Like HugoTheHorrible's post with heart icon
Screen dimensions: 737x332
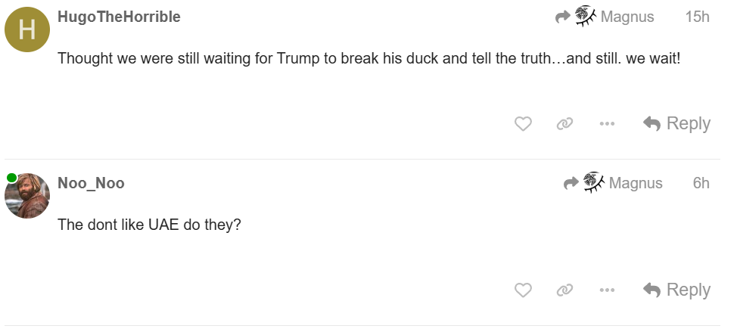pos(523,123)
